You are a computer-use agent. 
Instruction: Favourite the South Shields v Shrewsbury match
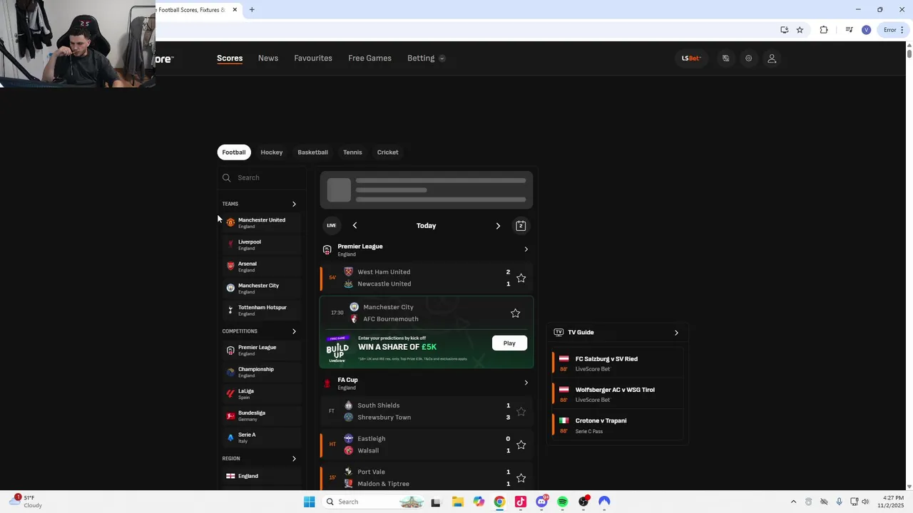pyautogui.click(x=521, y=411)
